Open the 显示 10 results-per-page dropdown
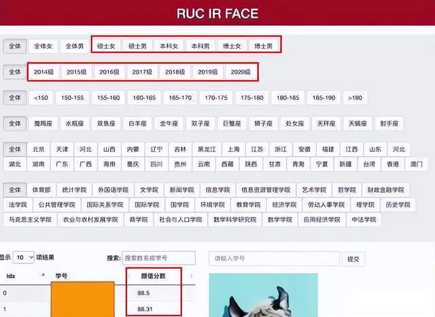The height and width of the screenshot is (317, 435). [x=24, y=257]
